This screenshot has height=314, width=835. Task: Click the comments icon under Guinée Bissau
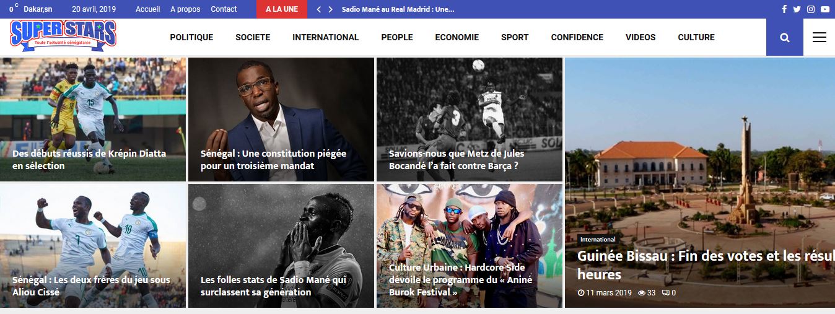[x=665, y=293]
